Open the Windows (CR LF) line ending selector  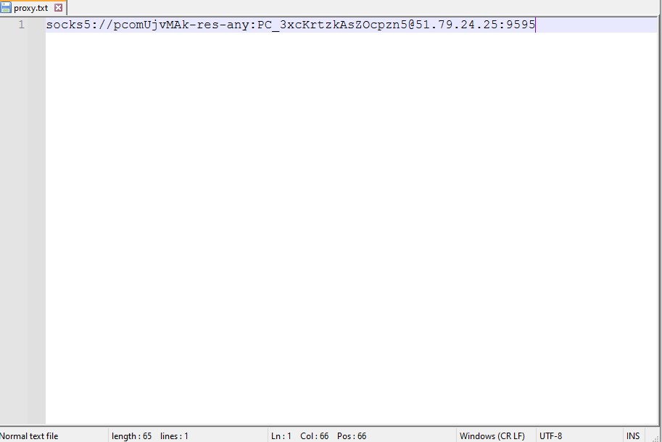492,436
